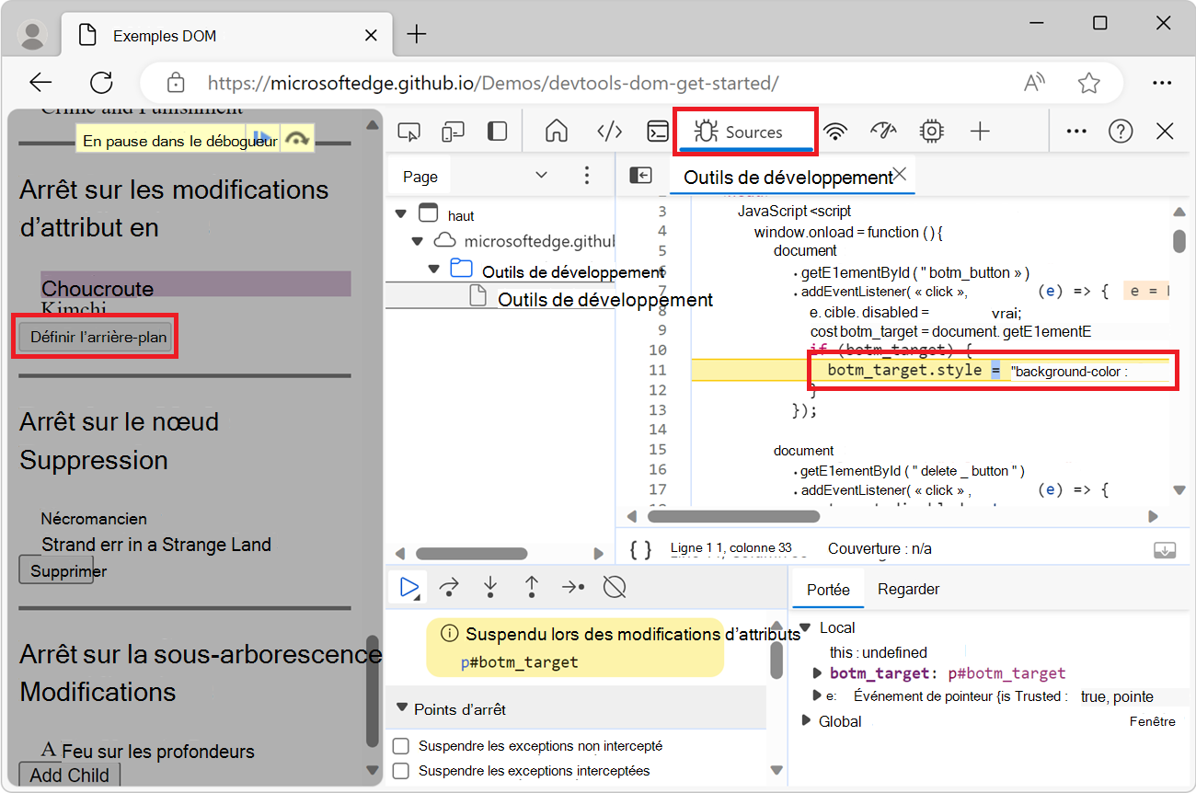Click the Supprimer button
Viewport: 1196px width, 793px height.
[56, 569]
